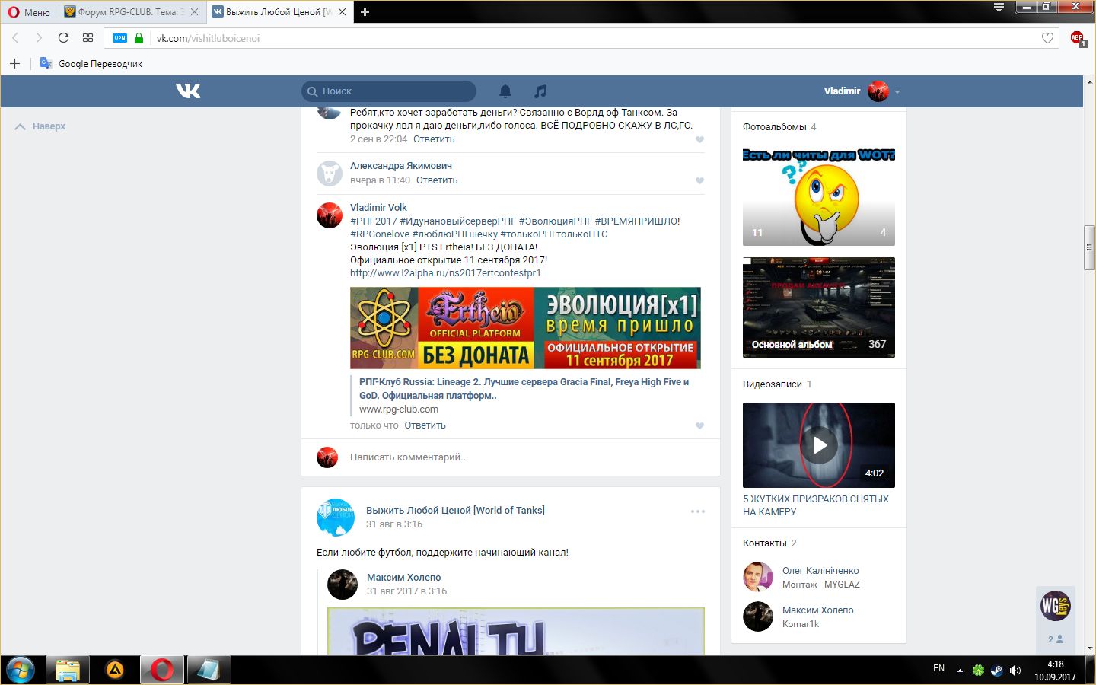Like the Vladimir Volk comment
This screenshot has height=685, width=1096.
[x=699, y=425]
